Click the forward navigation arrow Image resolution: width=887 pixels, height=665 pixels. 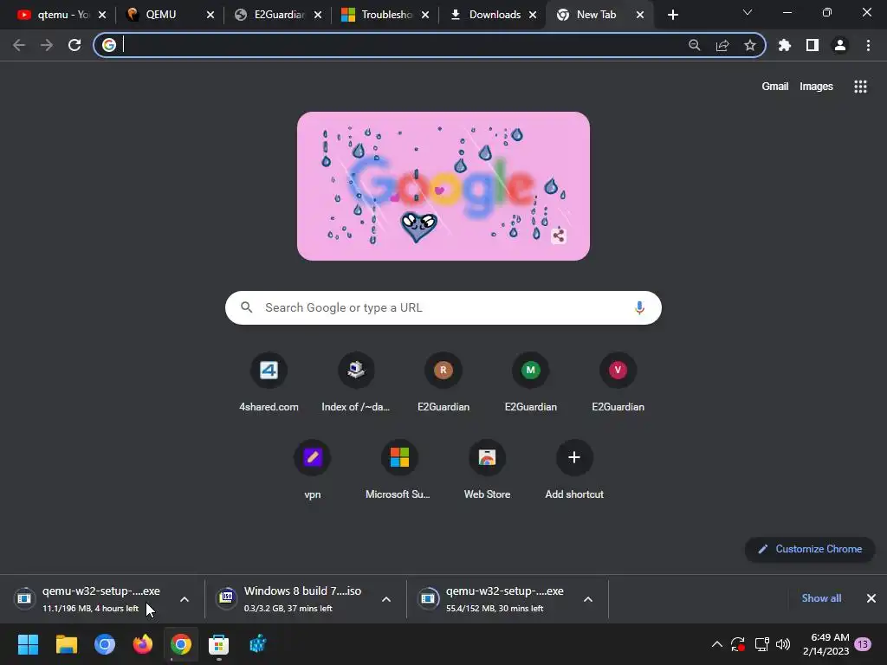pos(47,45)
